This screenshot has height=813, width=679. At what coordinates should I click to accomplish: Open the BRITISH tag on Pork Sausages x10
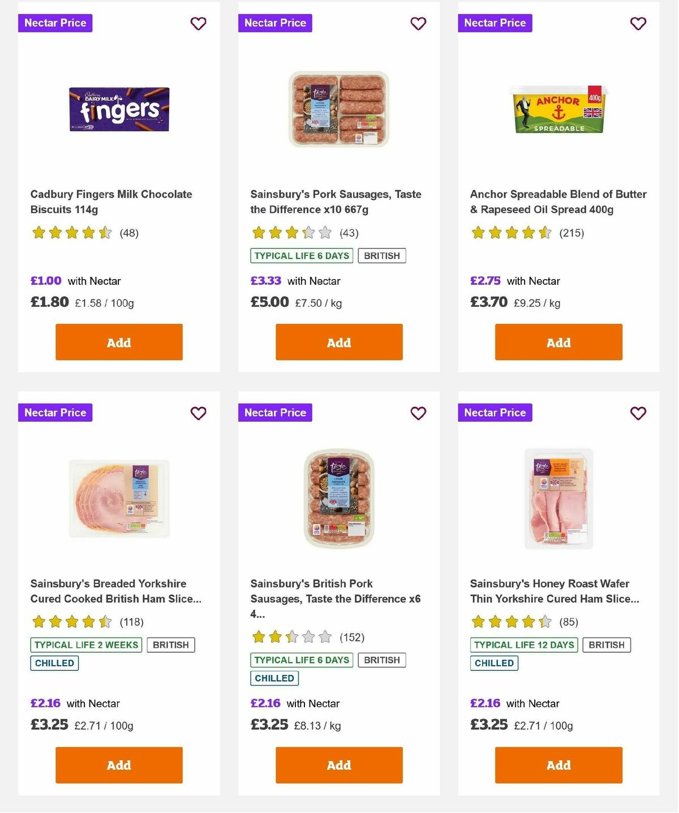coord(382,255)
